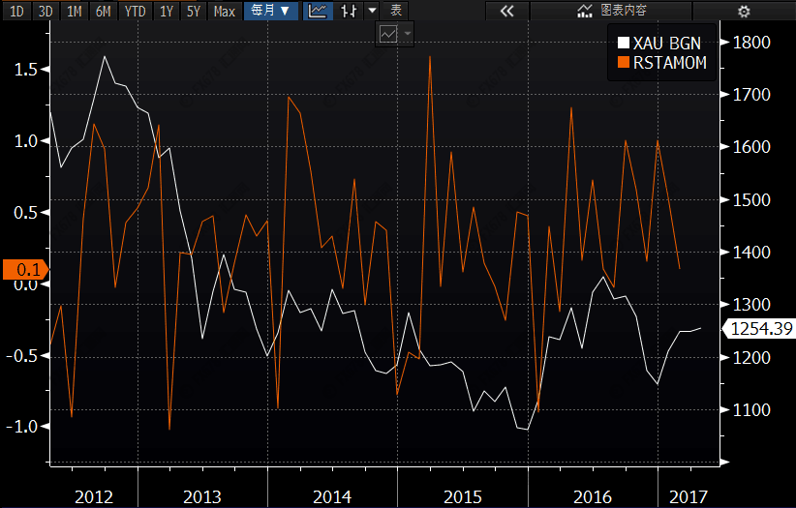Open the 图表内容 chart content panel
796x508 pixels.
tap(611, 11)
